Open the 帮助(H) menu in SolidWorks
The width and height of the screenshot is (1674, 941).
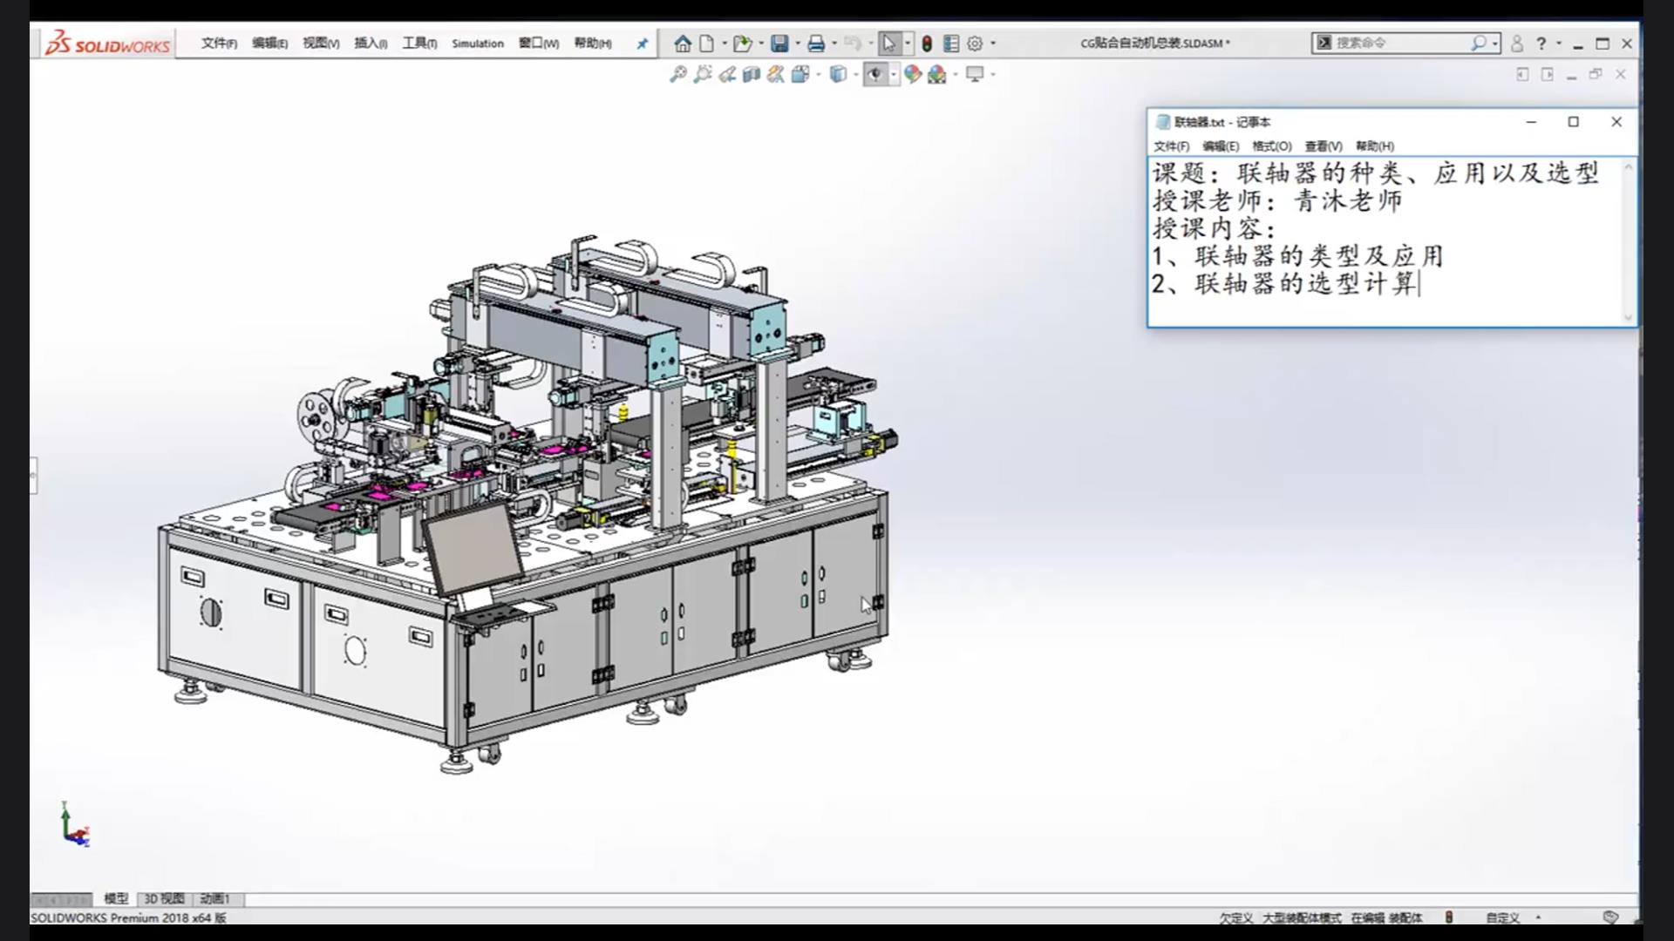pyautogui.click(x=593, y=43)
